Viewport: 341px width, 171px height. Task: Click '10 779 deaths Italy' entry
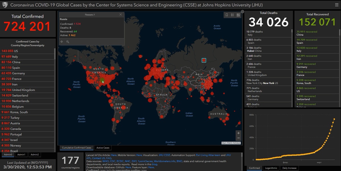click(x=268, y=33)
